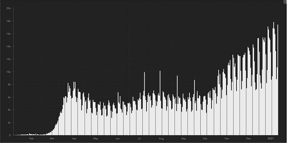Click the 20k value axis label
Image resolution: width=287 pixels, height=143 pixels.
coord(9,9)
